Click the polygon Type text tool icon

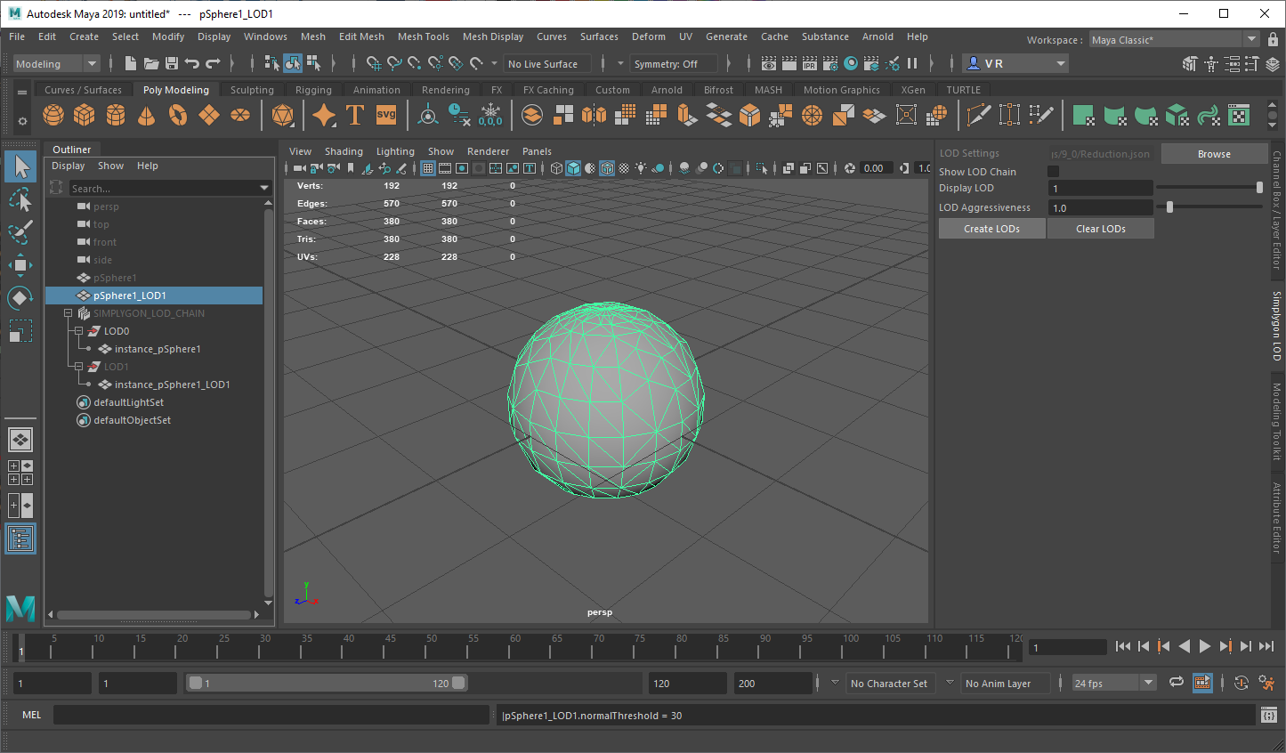click(355, 115)
